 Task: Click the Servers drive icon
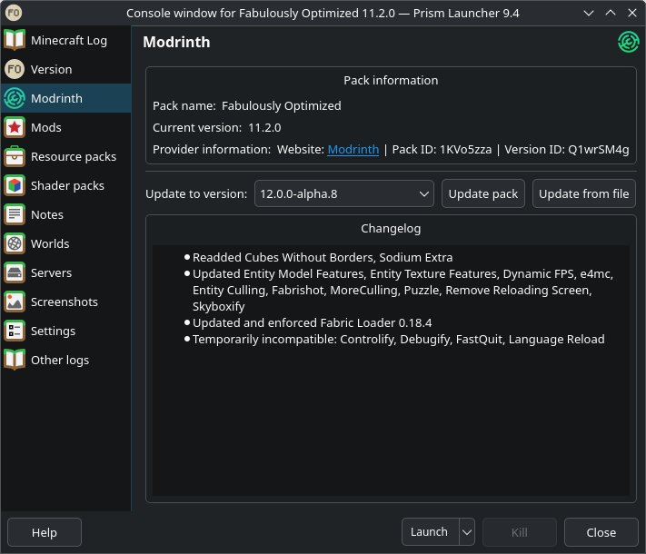pyautogui.click(x=15, y=272)
